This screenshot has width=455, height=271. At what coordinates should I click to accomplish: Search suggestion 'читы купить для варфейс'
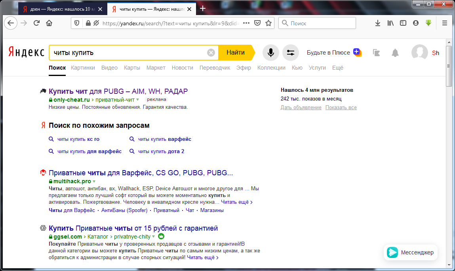(x=89, y=151)
